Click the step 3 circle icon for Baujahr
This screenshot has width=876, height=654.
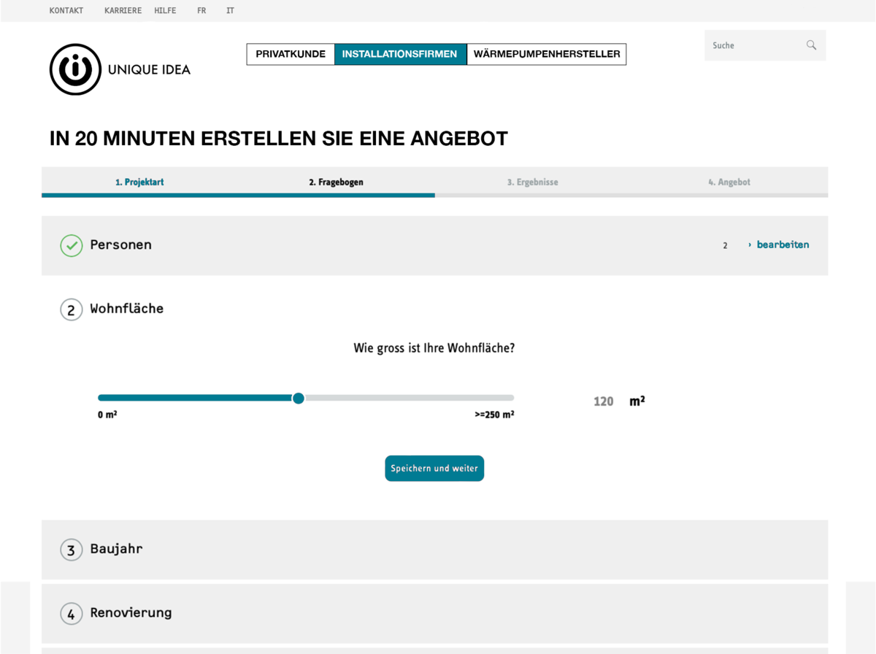pyautogui.click(x=71, y=550)
